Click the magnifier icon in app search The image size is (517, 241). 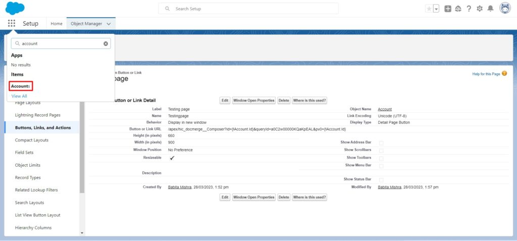pos(18,43)
